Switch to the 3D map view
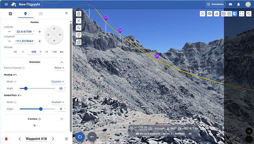The height and width of the screenshot is (144, 254). coord(229,14)
